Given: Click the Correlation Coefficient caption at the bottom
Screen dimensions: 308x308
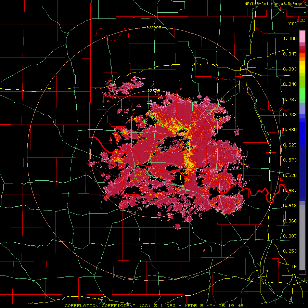Looking at the screenshot, I should point(154,306).
